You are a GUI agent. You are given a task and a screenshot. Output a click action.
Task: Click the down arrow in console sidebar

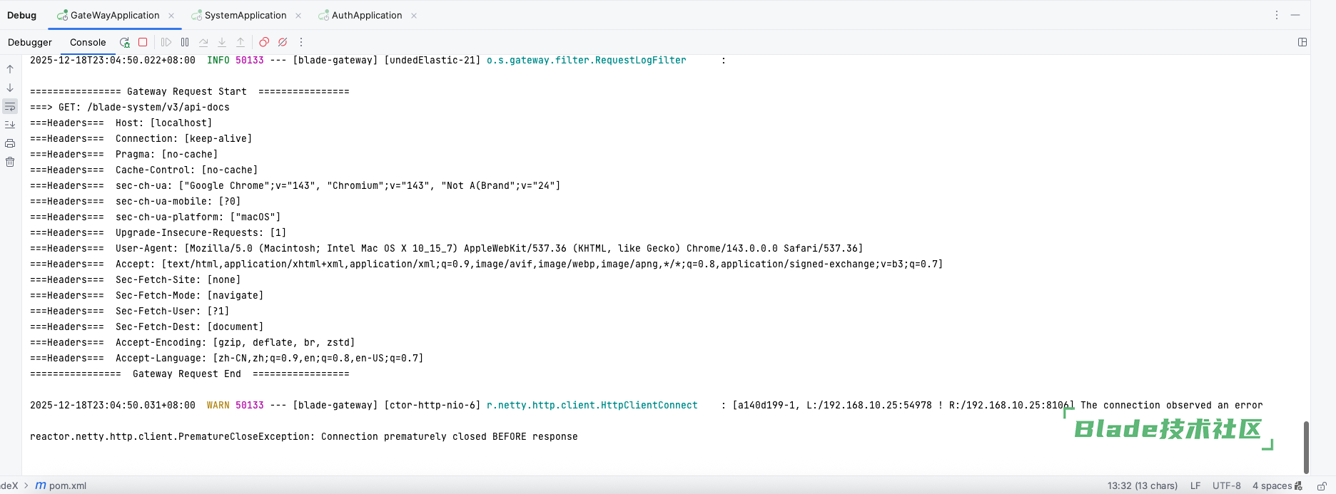click(x=10, y=88)
